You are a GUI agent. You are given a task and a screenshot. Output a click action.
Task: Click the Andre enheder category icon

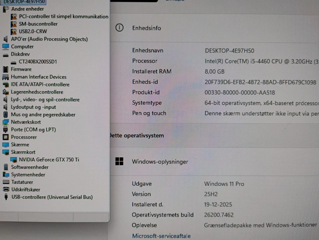tap(6, 9)
